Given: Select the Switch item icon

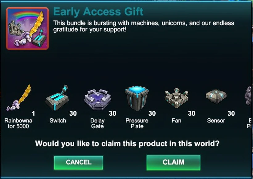Looking at the screenshot, I should [x=57, y=98].
